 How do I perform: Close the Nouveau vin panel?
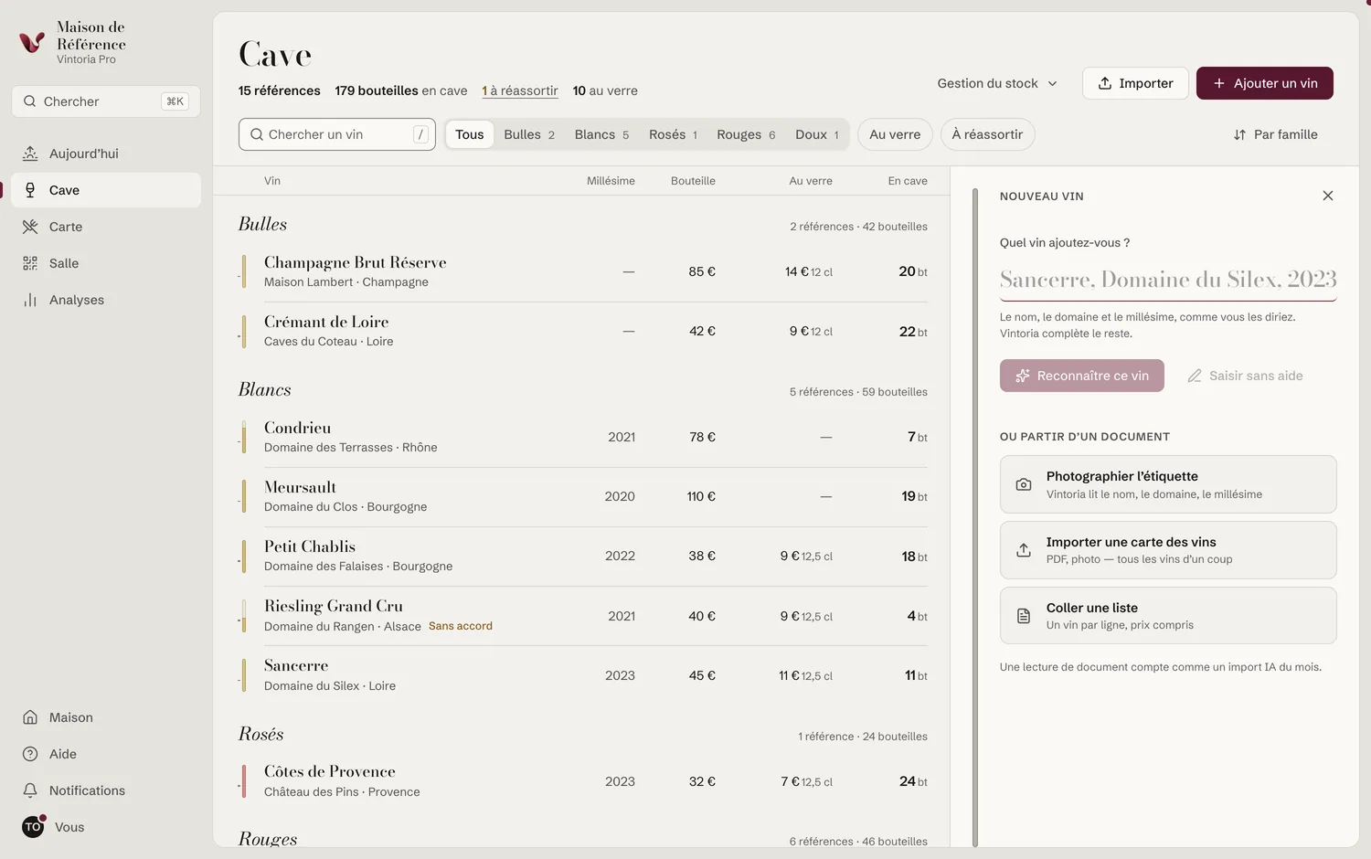pos(1328,196)
